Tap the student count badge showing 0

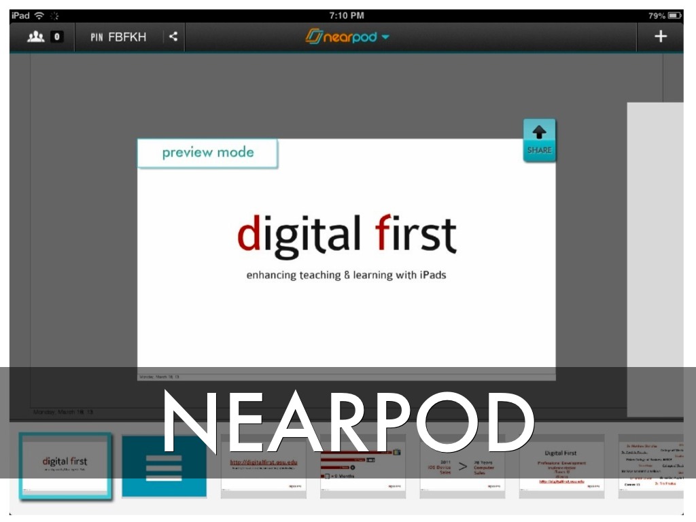56,37
